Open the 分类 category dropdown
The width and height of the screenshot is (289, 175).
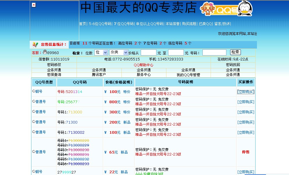119,52
